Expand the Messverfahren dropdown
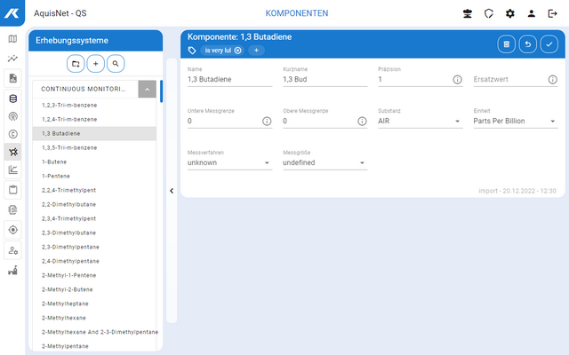 click(229, 162)
